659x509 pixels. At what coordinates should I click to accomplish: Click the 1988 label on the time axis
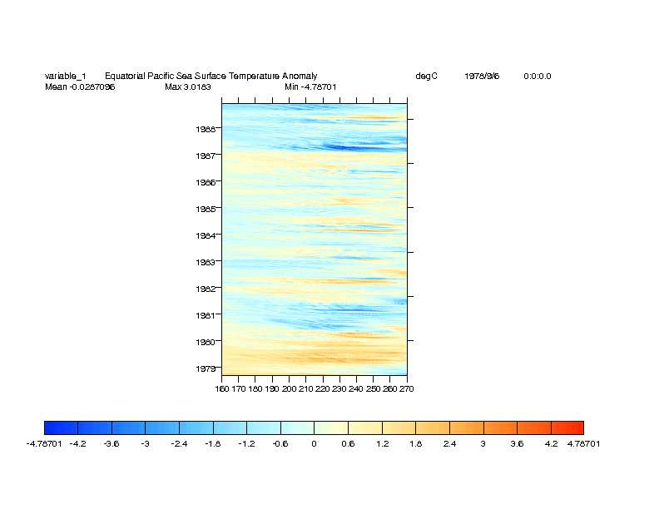(x=206, y=129)
